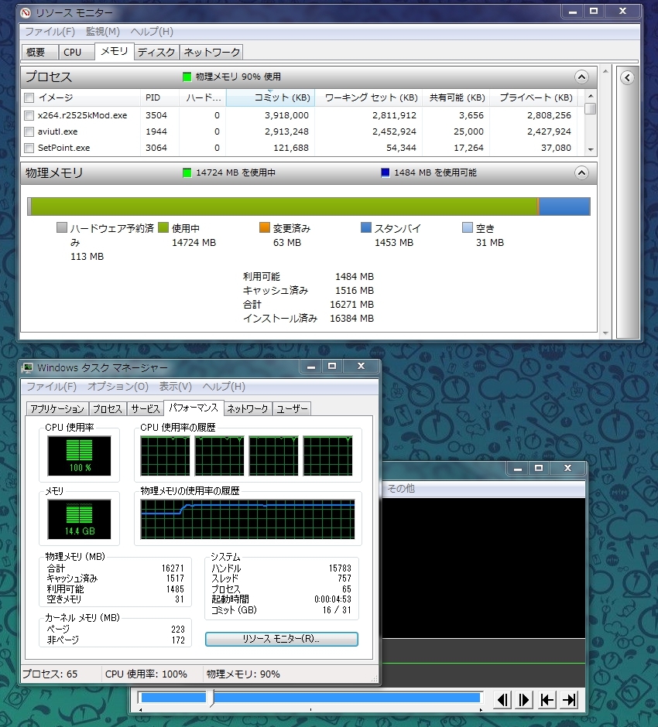Open the オプション(O) menu

click(118, 386)
